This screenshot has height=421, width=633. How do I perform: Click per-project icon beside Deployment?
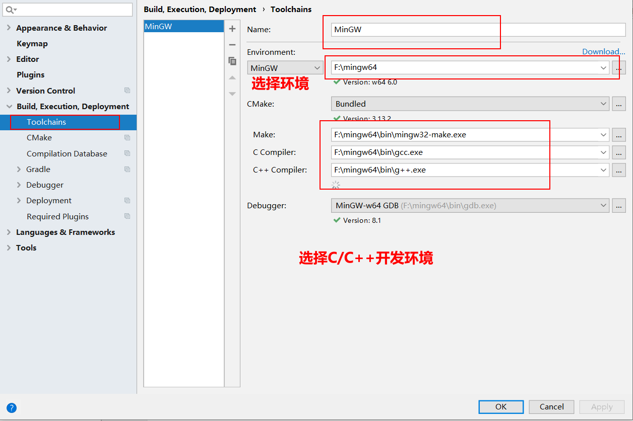(127, 200)
